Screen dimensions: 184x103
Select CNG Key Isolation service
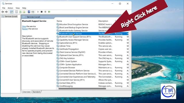67,58
